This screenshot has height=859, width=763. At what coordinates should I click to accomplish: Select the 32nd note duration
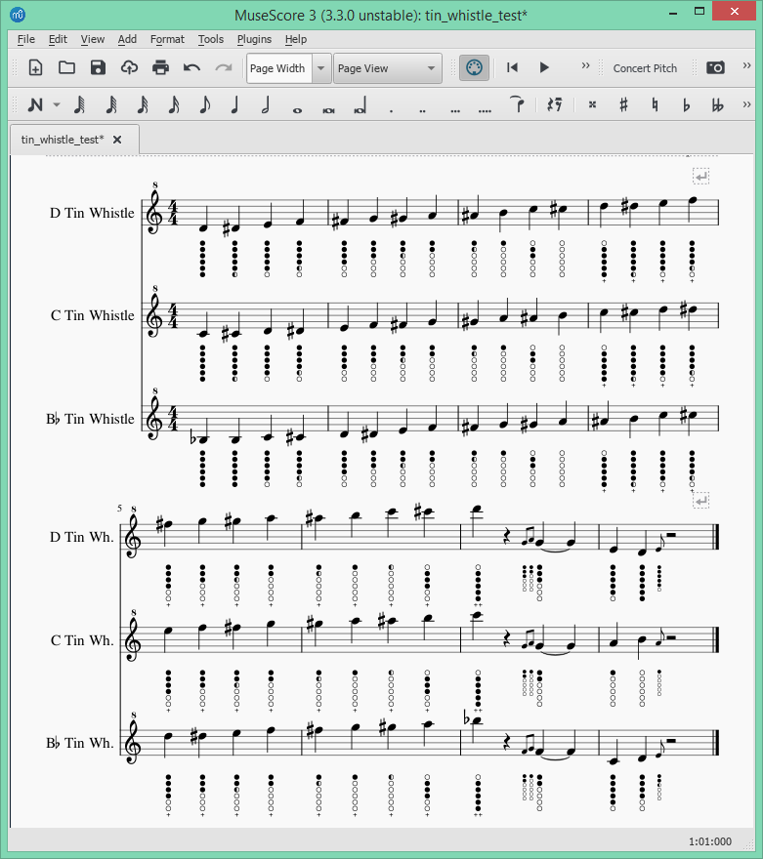(143, 104)
